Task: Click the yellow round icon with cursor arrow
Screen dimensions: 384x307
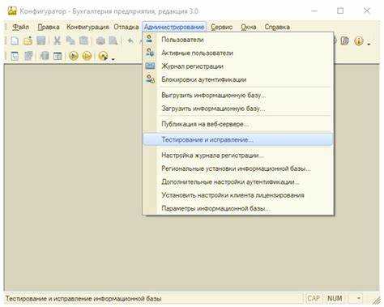Action: [104, 56]
